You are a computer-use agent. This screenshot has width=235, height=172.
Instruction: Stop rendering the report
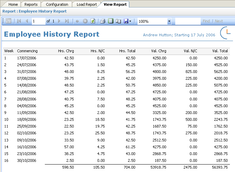[85, 21]
